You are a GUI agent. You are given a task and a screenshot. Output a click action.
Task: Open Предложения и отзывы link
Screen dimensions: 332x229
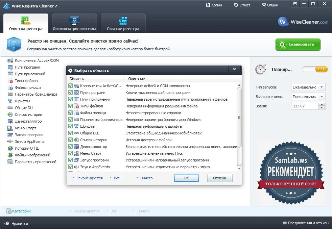point(308,223)
